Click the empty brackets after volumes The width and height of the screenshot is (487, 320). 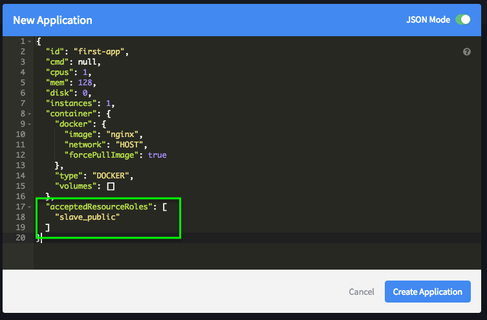(111, 186)
